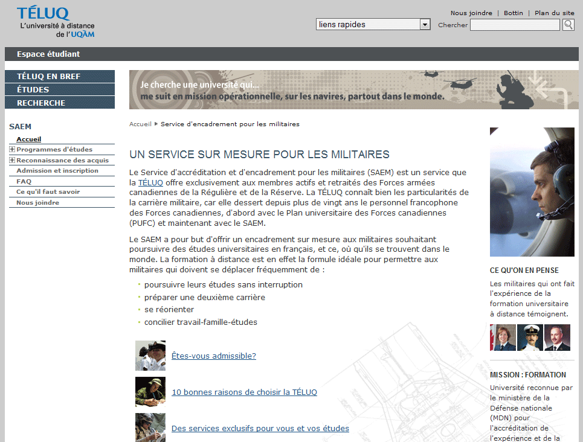This screenshot has height=442, width=583.
Task: Click Service d'encadrement pour les militaires breadcrumb
Action: tap(230, 124)
